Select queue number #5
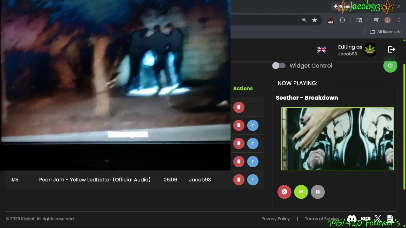Viewport: 406px width, 228px height. click(15, 180)
